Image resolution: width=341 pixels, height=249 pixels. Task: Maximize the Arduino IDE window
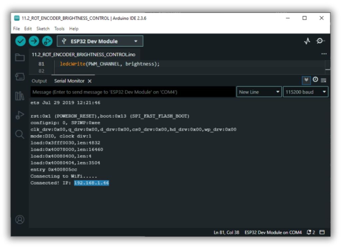304,18
